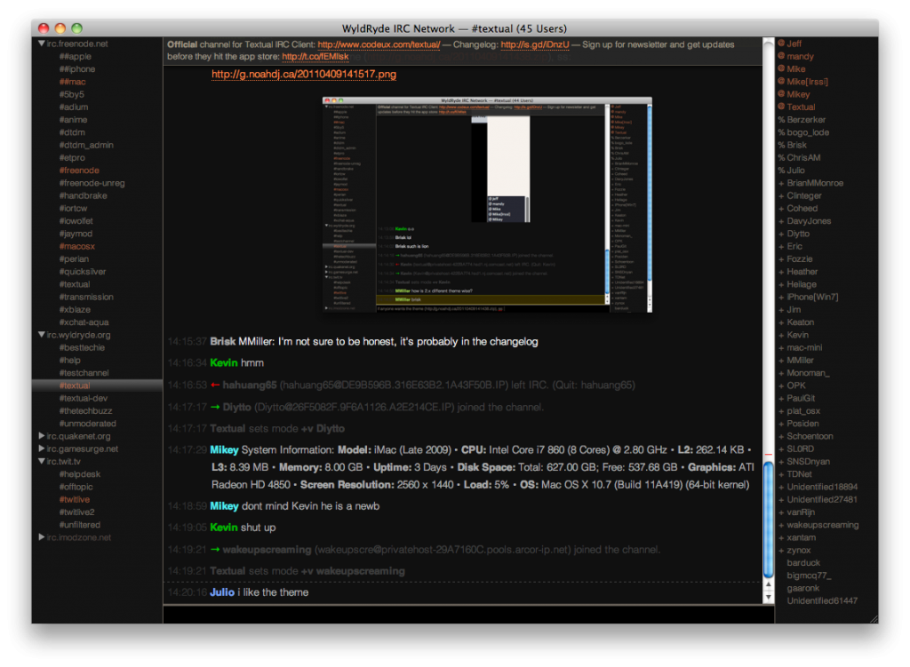Select user BrianMMonroe in the user list
Viewport: 910px width, 667px height.
(815, 183)
